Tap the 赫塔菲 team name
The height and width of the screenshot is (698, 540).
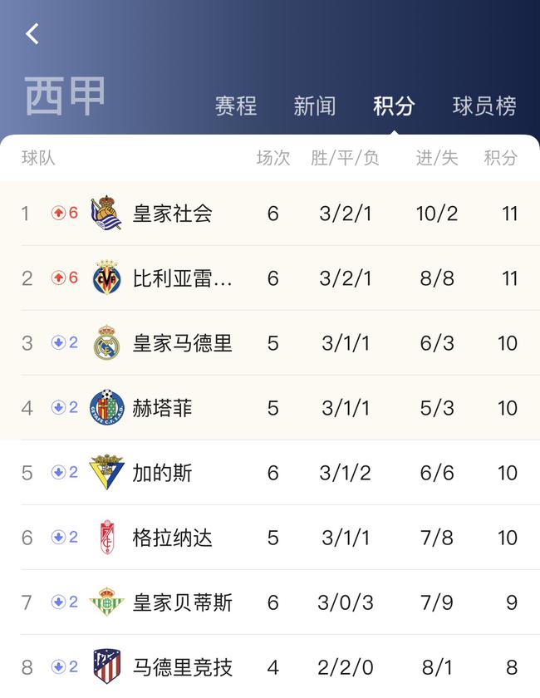162,408
